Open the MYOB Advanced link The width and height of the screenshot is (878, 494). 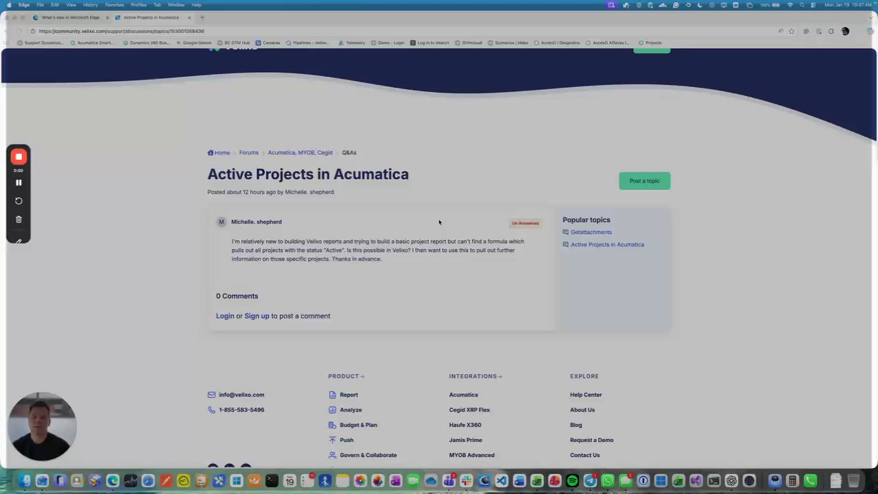tap(471, 455)
